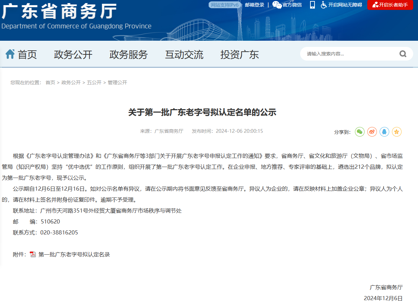Click the 邮箱登录 link
418x307 pixels.
255,5
